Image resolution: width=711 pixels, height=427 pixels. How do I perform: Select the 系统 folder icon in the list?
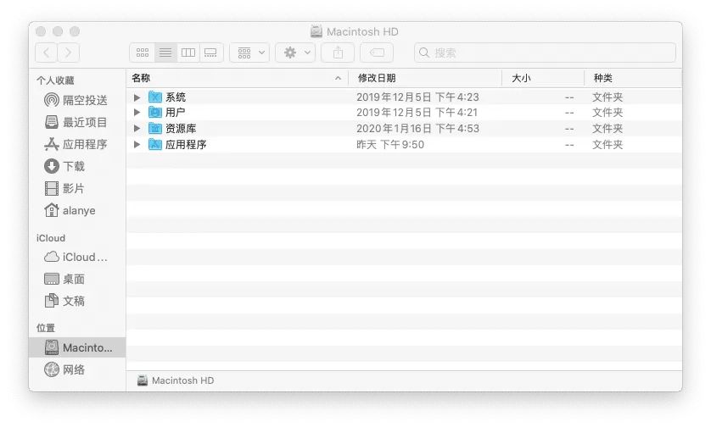(155, 97)
